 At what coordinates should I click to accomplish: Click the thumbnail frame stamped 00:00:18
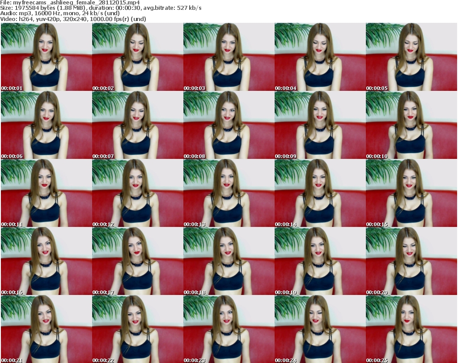pos(229,261)
